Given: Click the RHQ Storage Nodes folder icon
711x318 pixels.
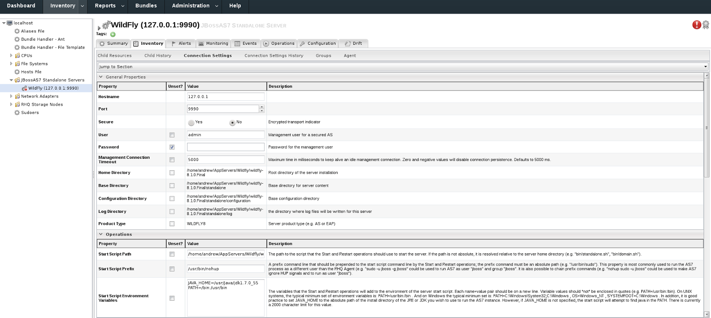Looking at the screenshot, I should [17, 104].
